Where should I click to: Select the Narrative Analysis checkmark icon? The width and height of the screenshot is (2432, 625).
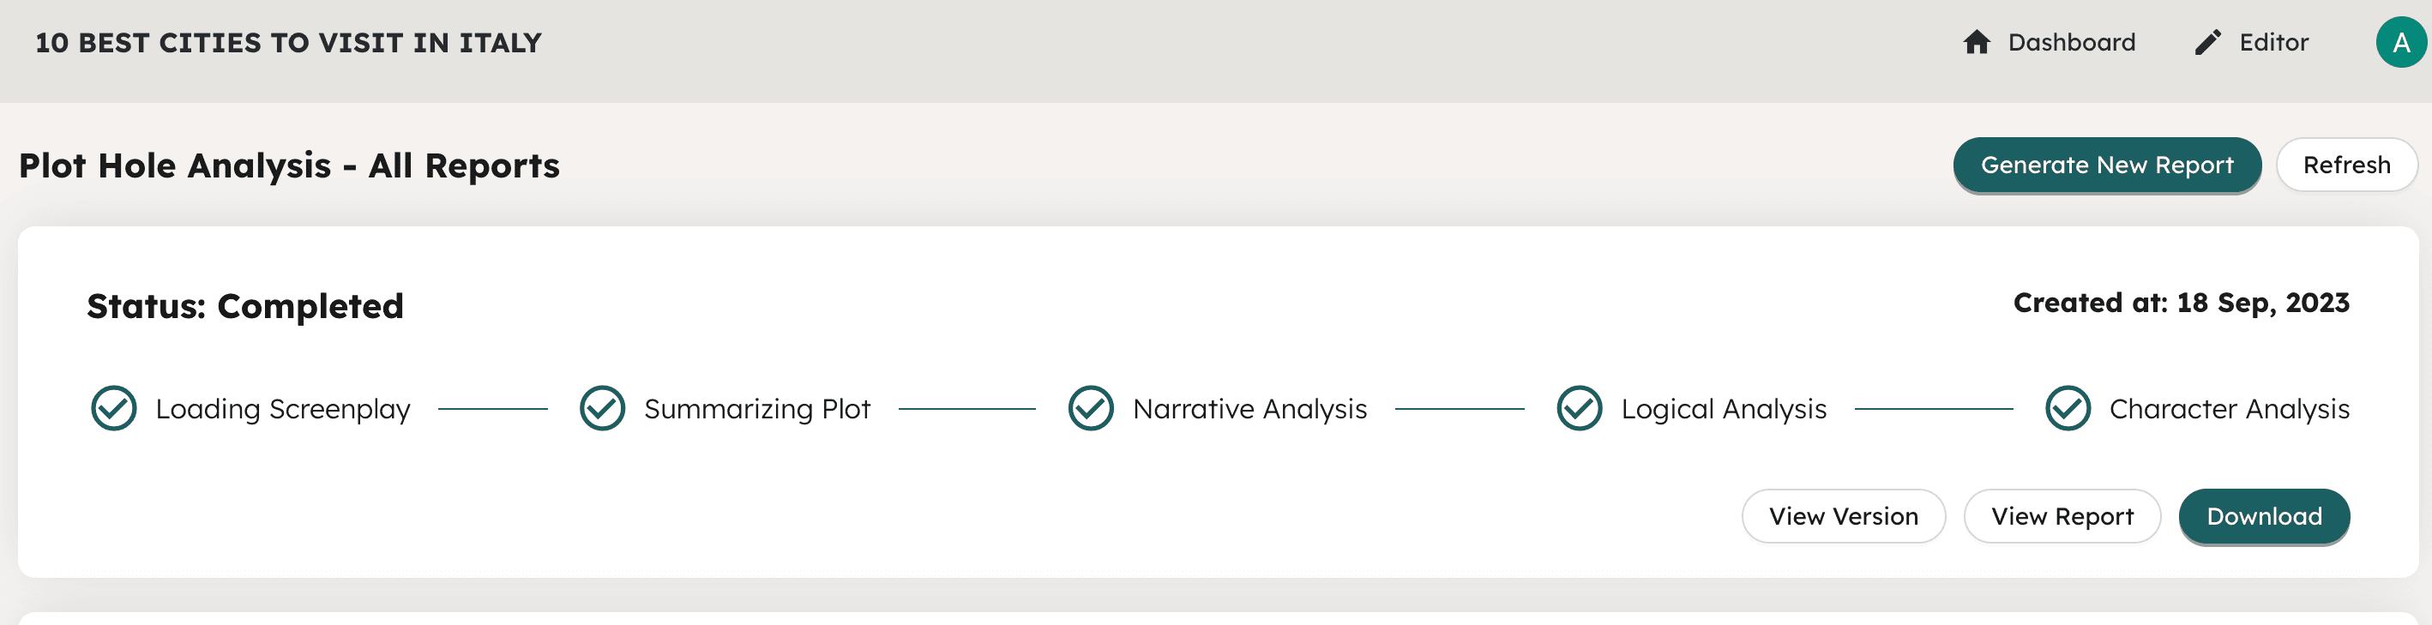pos(1093,409)
